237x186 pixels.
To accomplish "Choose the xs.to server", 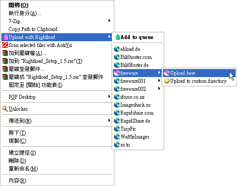I will 138,144.
